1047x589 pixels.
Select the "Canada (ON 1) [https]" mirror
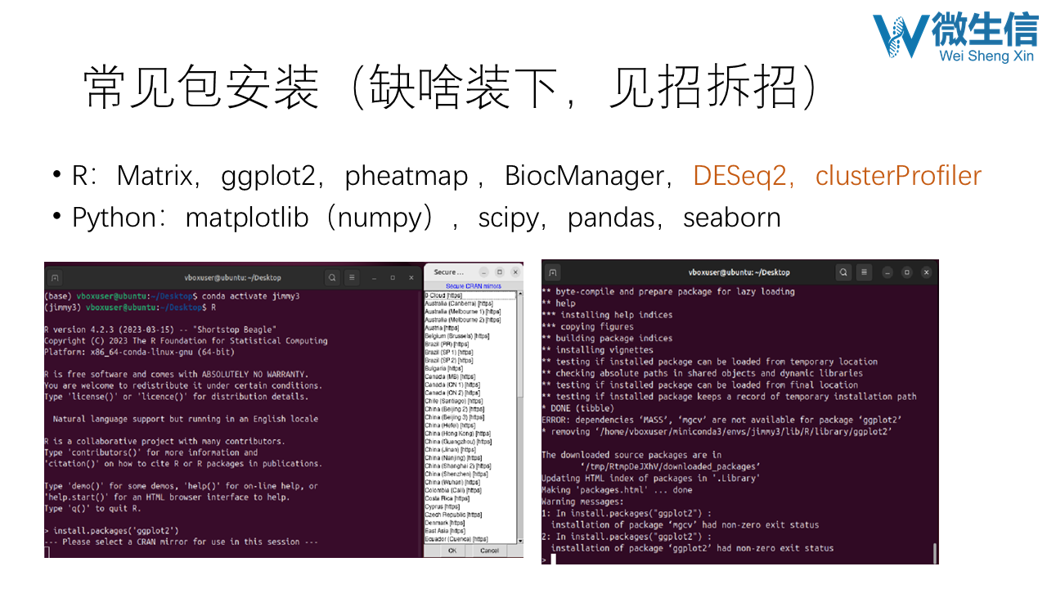coord(470,385)
